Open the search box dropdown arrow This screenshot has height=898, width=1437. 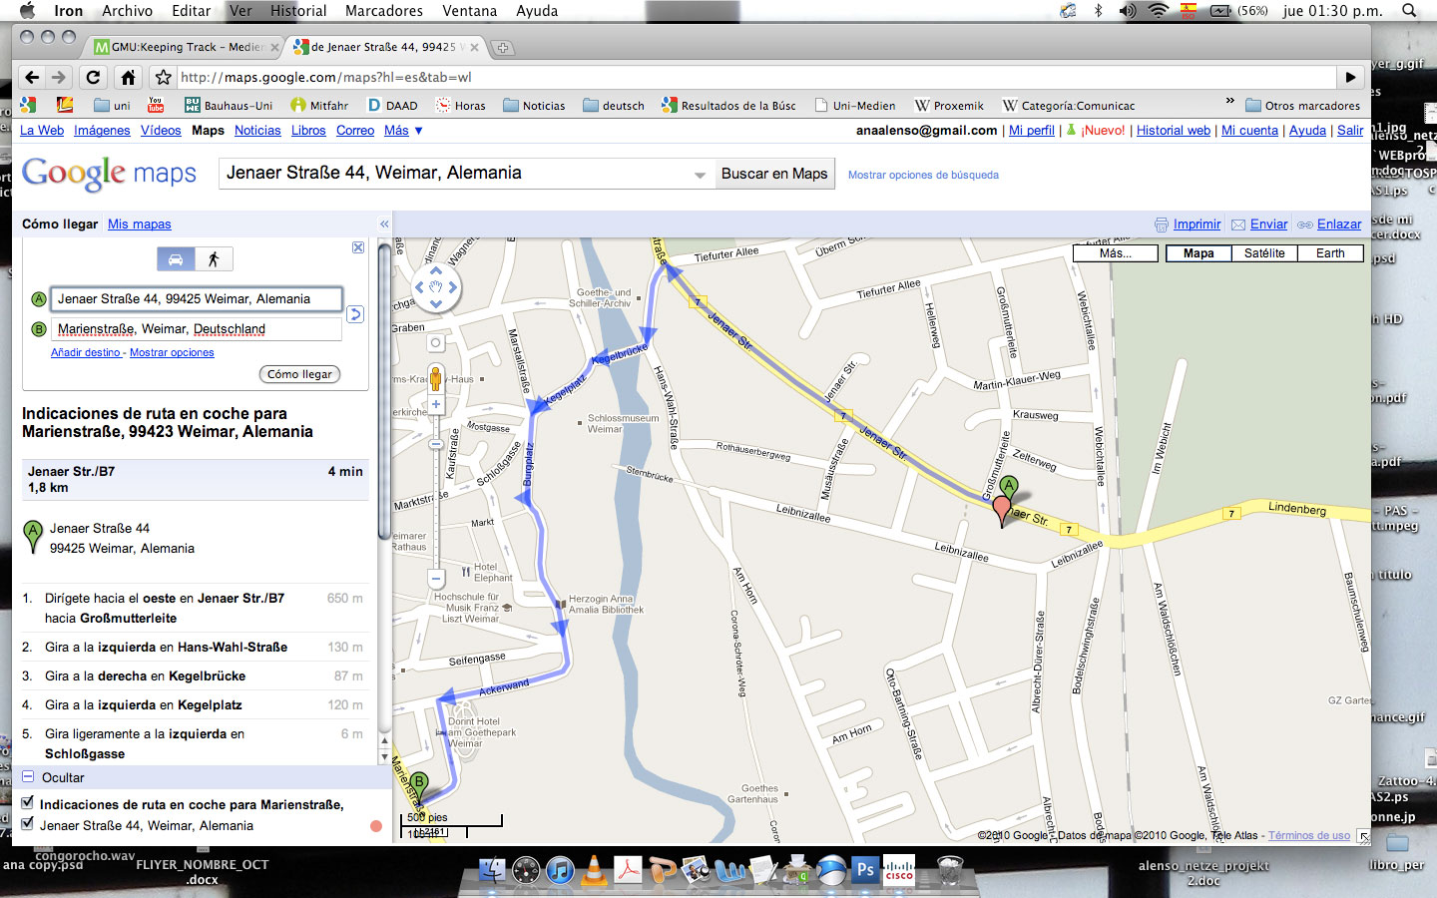pyautogui.click(x=700, y=175)
